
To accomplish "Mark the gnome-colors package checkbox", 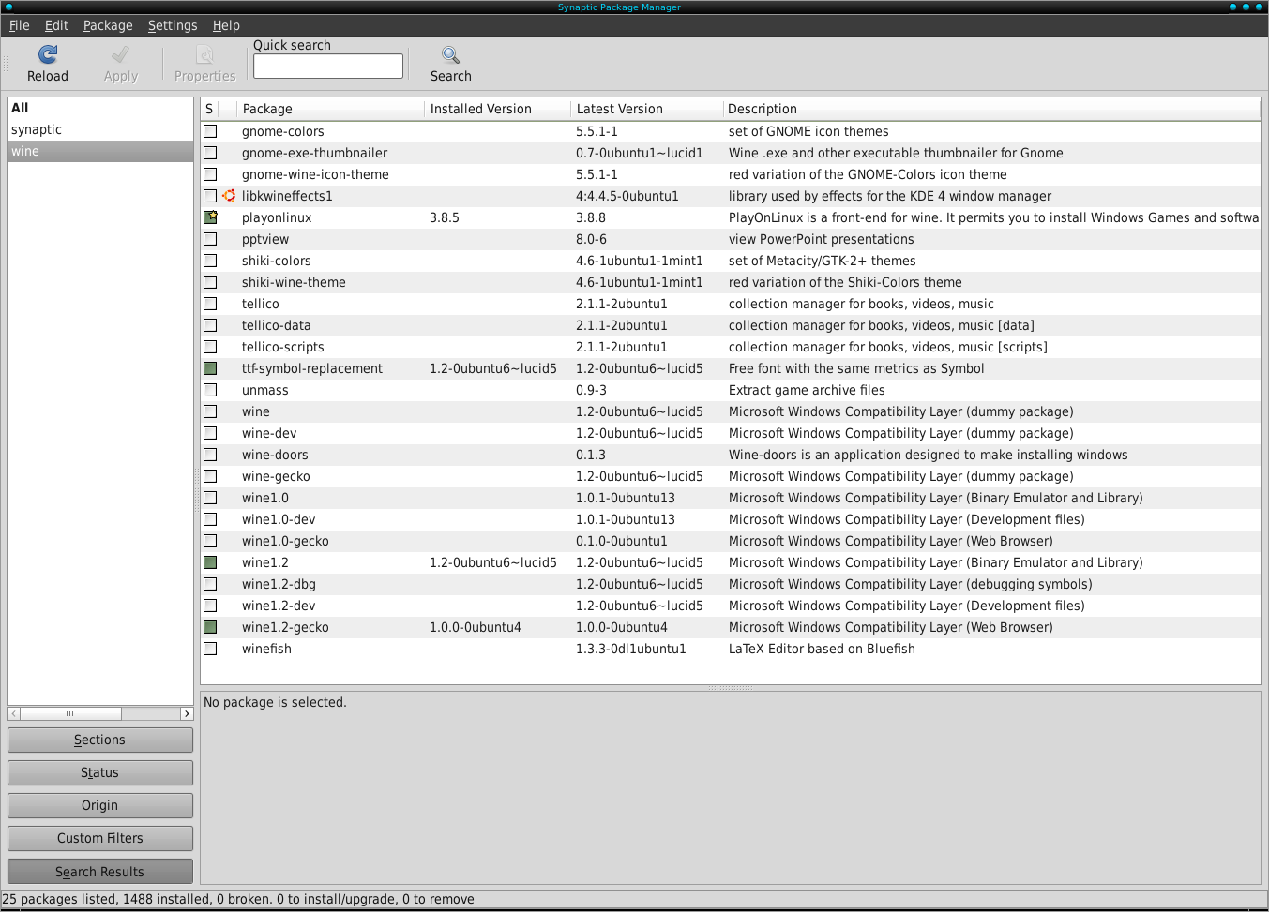I will pyautogui.click(x=210, y=131).
